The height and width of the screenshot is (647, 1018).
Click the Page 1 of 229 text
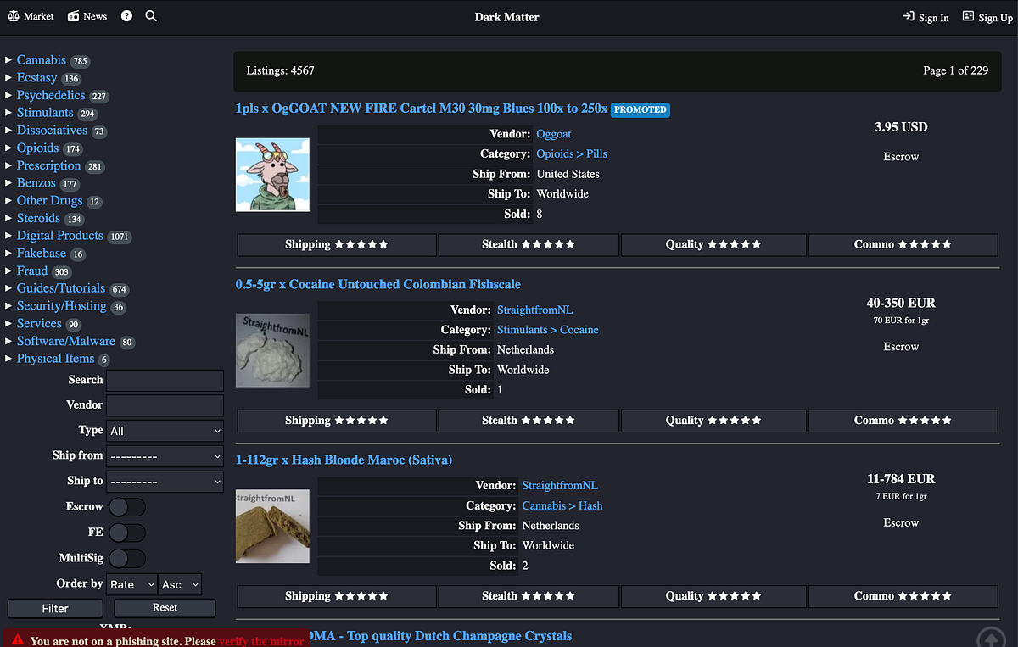[955, 70]
